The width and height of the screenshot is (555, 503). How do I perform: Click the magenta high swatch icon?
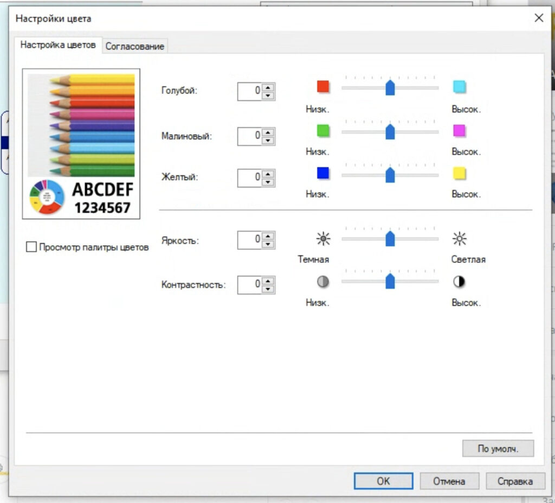click(459, 130)
